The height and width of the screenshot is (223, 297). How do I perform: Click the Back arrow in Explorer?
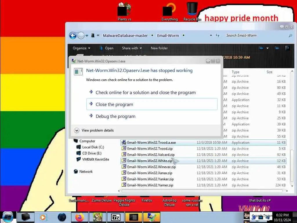[x=73, y=35]
